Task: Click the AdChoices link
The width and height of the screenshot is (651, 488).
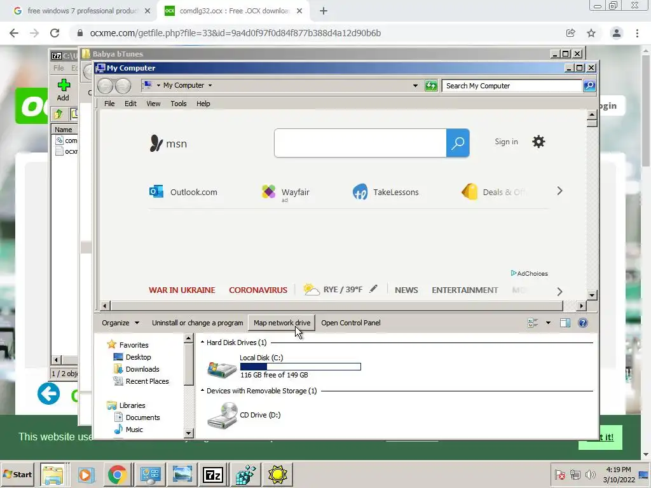Action: (529, 273)
